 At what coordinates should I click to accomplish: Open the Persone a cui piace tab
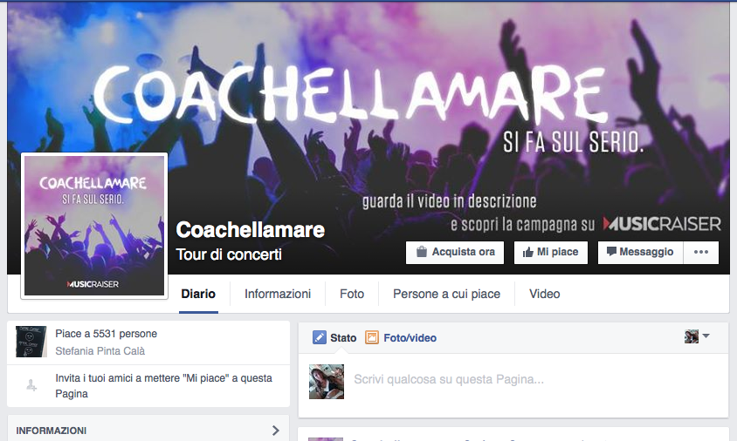coord(446,295)
